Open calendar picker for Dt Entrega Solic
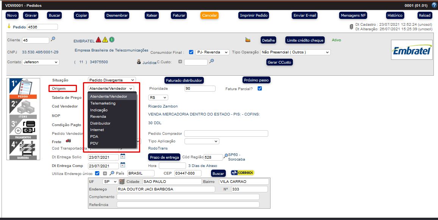Screen dimensions: 438x220 (x=122, y=156)
